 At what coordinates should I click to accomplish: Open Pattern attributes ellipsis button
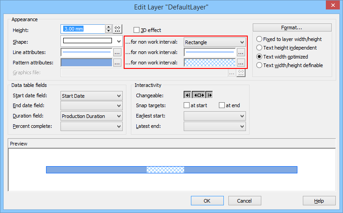point(117,63)
